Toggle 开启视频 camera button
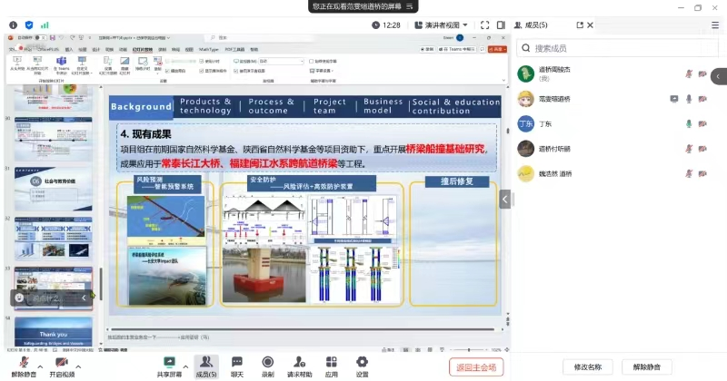 click(x=60, y=365)
